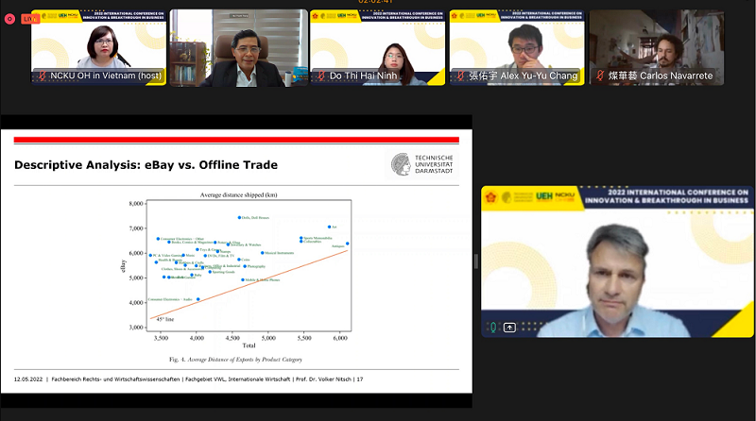
Task: Click the active speaker's large video panel
Action: [617, 261]
